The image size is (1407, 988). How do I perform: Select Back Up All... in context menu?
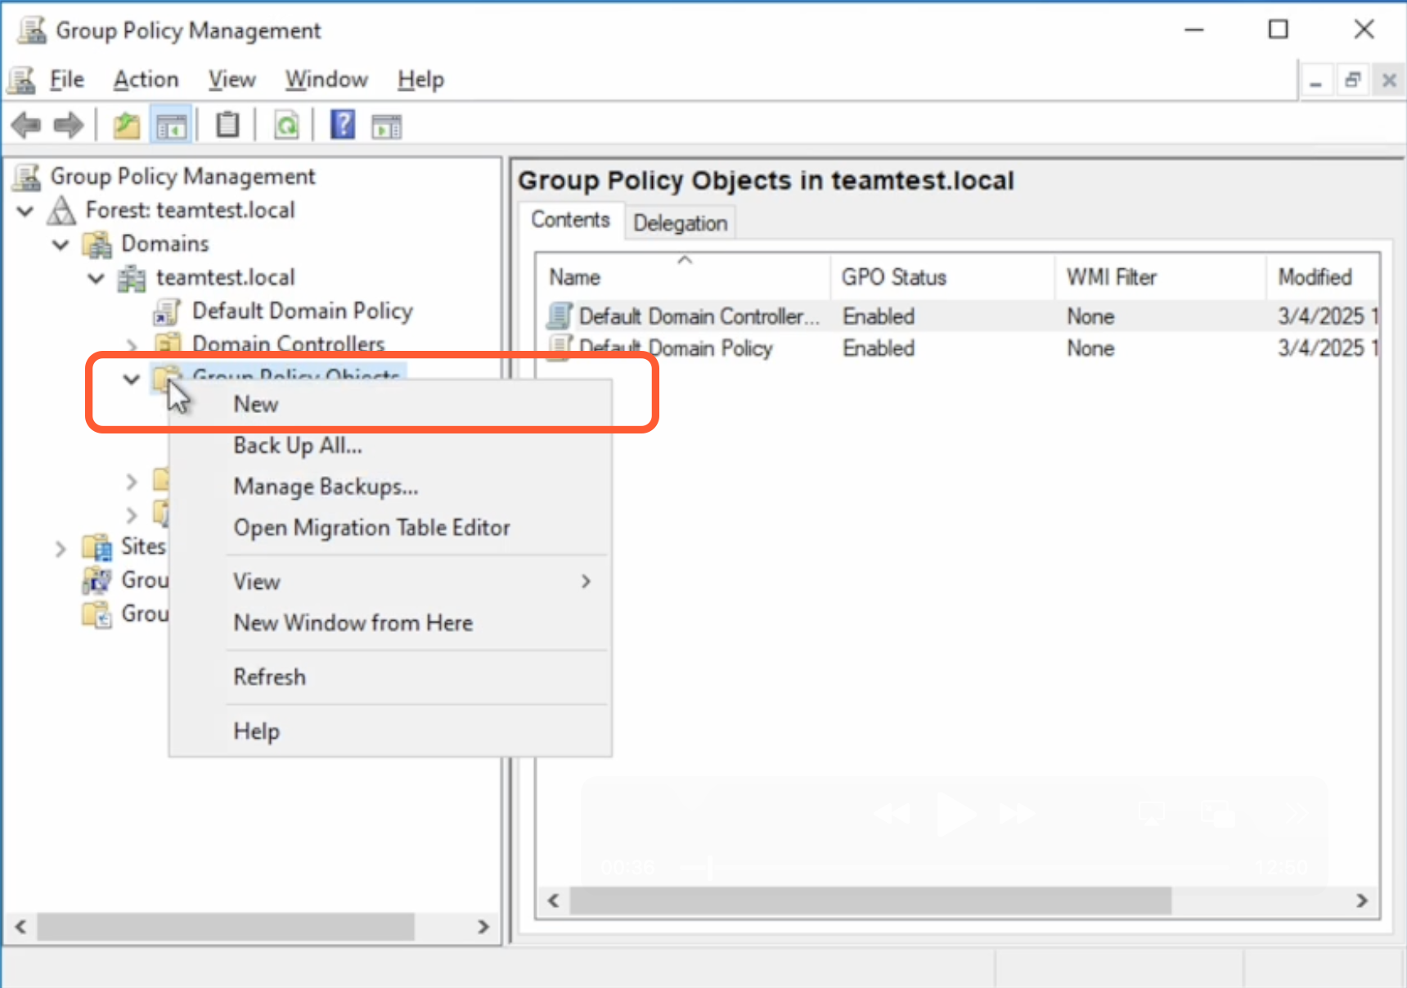pos(298,446)
